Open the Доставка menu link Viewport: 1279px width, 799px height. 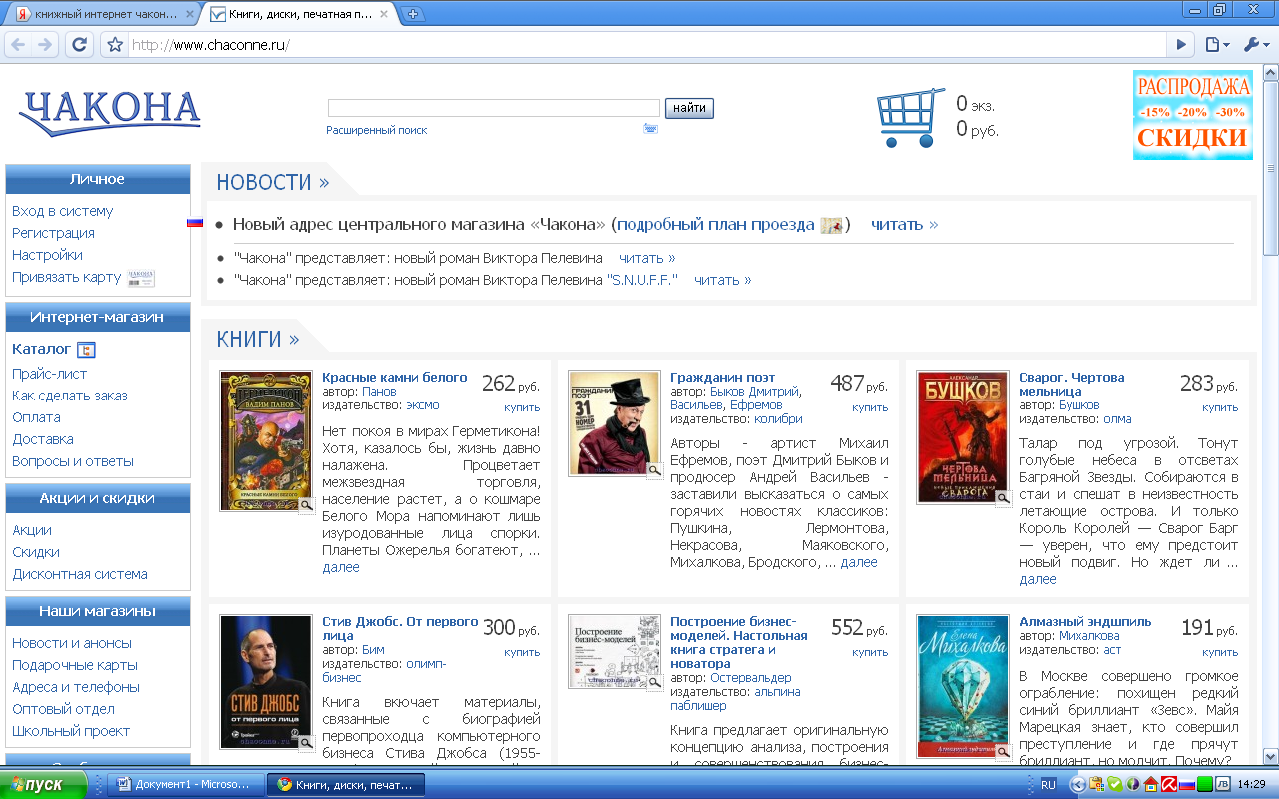43,439
